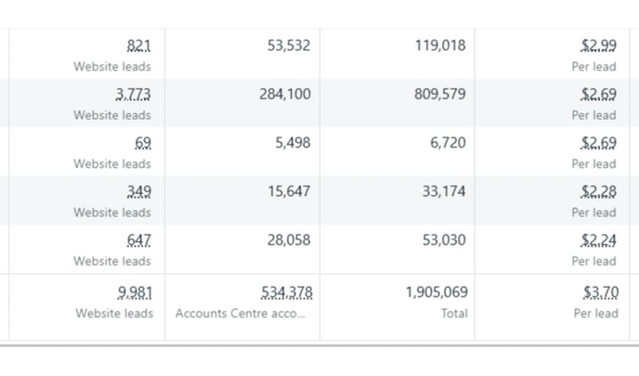Click the $3.70 total cost per lead
Screen dimensions: 639x376
click(601, 292)
